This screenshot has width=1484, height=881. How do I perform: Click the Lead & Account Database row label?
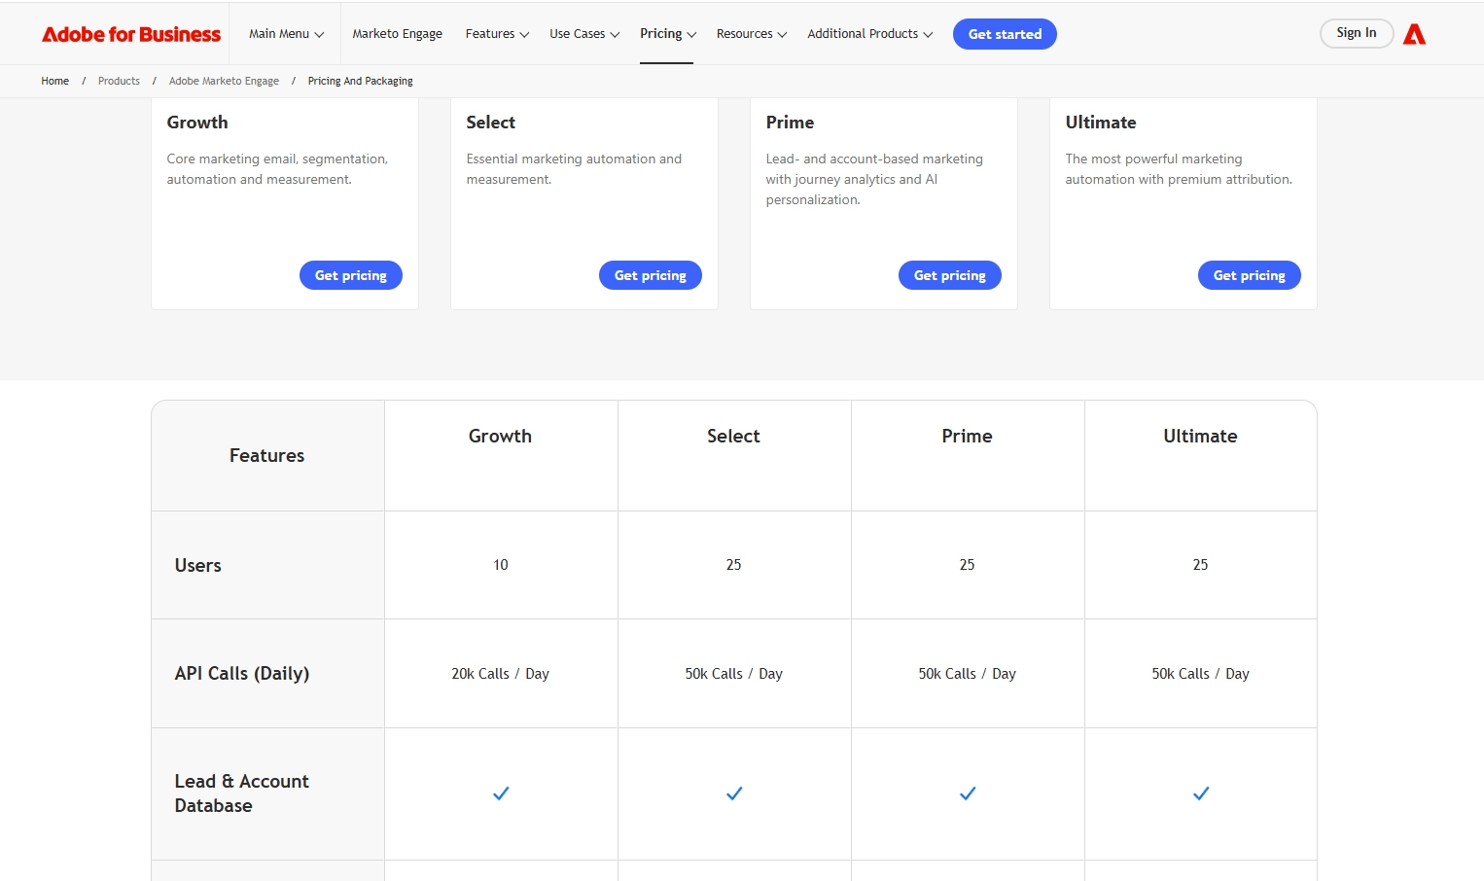(x=242, y=793)
